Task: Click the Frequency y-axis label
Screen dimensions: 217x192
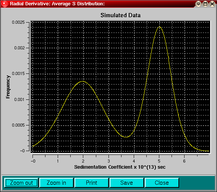Action: coord(8,87)
